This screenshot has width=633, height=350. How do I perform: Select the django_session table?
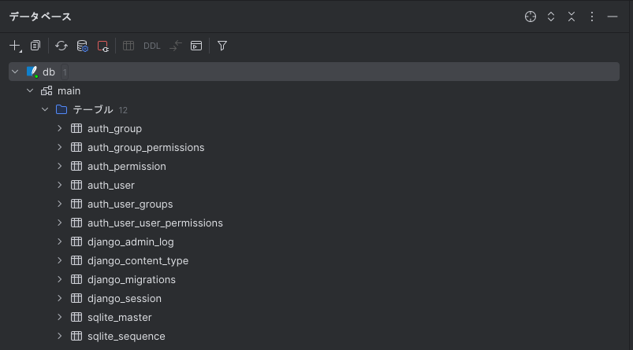[125, 298]
